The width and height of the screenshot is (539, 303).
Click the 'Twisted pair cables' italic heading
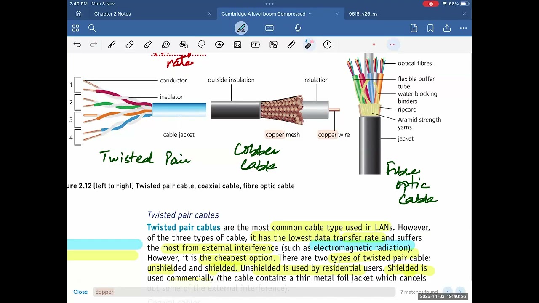coord(183,215)
